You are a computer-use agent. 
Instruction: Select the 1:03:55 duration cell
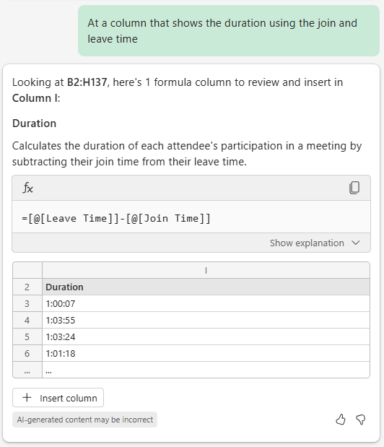206,320
